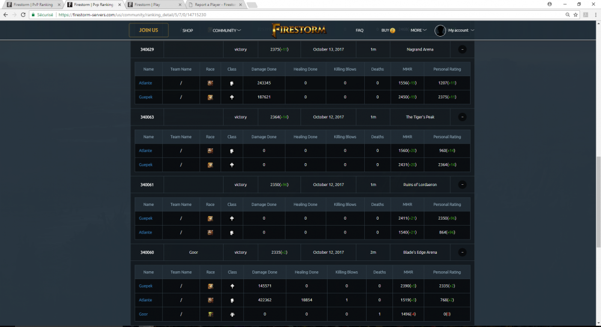
Task: Click match ID 340629
Action: [x=147, y=49]
